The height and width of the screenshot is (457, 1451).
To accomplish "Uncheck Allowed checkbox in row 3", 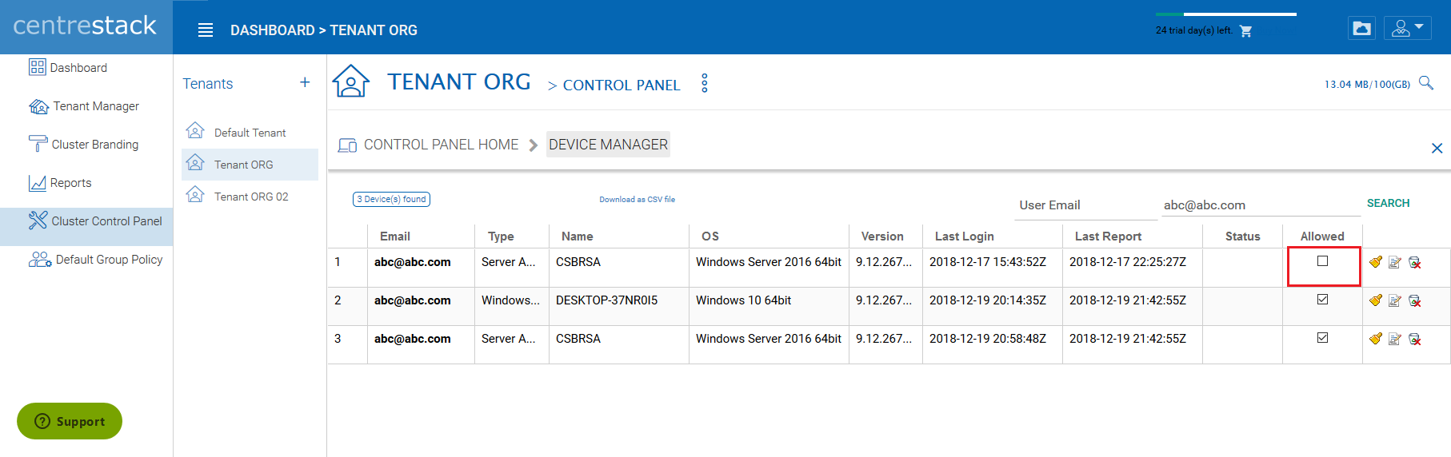I will pos(1323,337).
